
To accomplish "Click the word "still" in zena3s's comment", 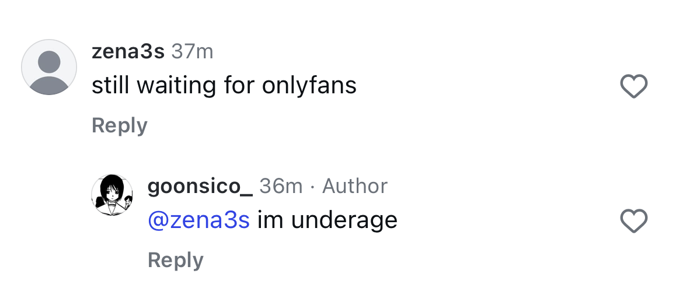I will click(111, 86).
